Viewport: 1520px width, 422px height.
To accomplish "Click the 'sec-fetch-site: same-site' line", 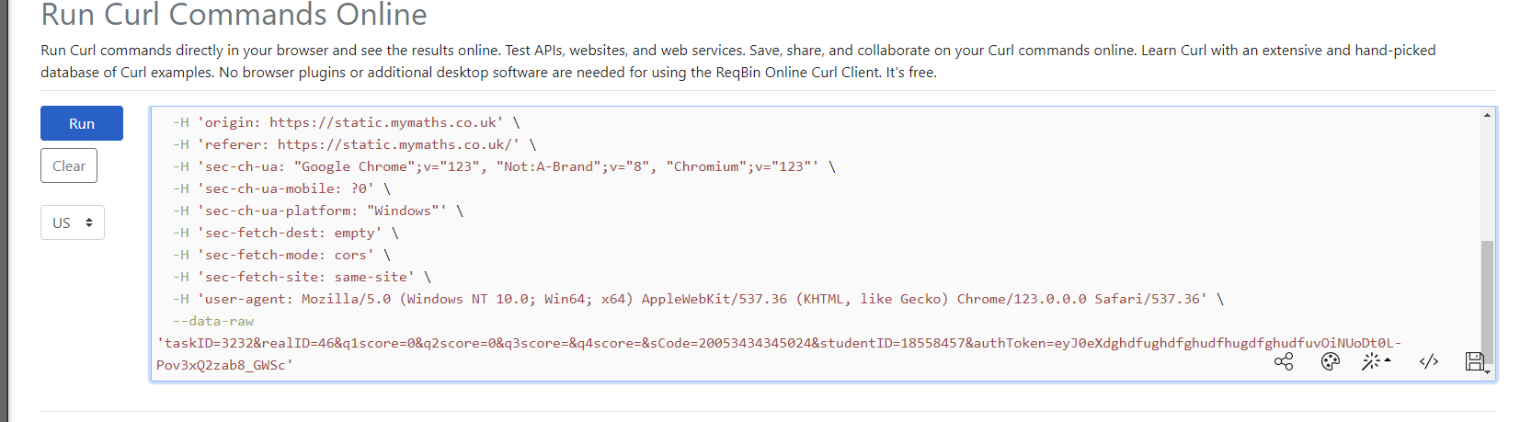I will tap(302, 277).
